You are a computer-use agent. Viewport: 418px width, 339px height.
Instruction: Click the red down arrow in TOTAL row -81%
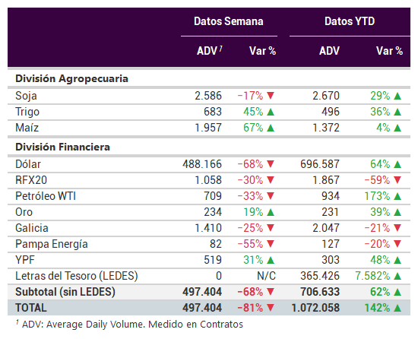tap(271, 308)
